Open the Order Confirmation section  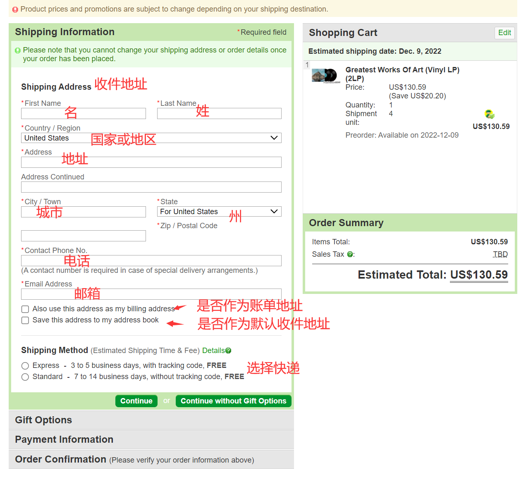[x=60, y=459]
